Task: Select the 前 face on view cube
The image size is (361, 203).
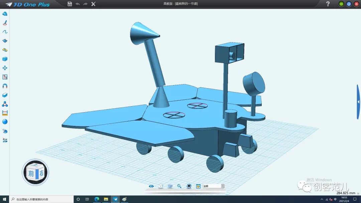Action: [x=31, y=173]
